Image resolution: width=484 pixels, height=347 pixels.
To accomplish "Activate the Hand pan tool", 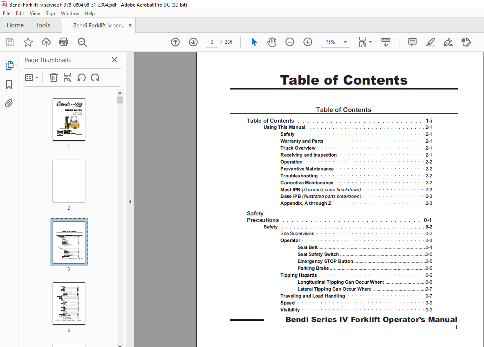I will (271, 42).
